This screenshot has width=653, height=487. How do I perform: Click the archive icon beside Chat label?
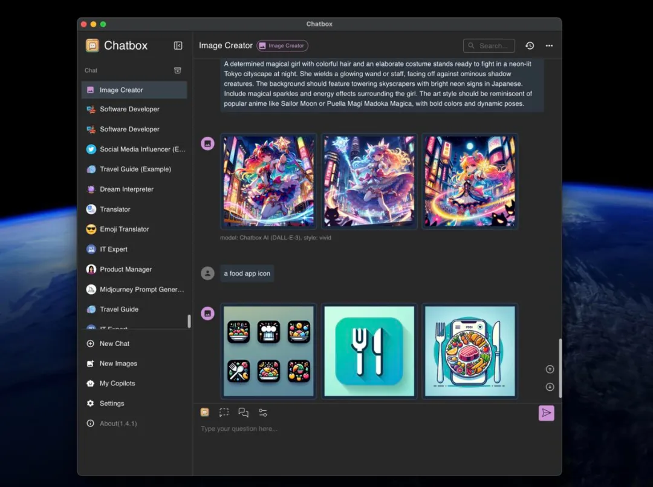178,70
